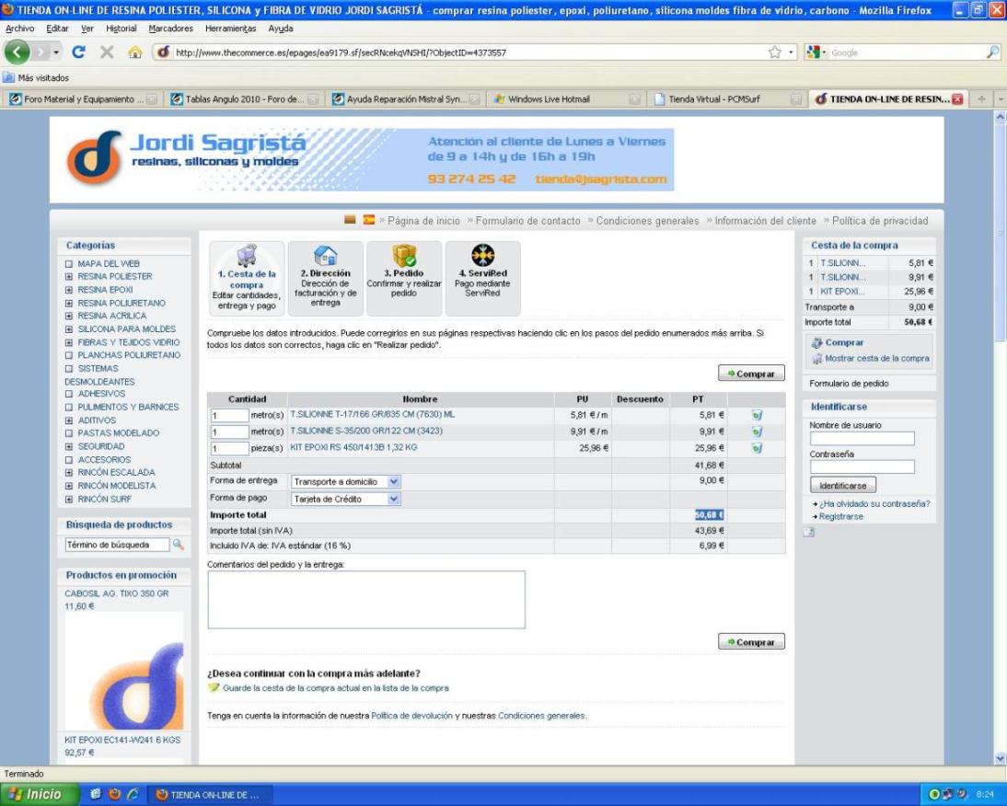Viewport: 1007px width, 806px height.
Task: Open the back history dropdown arrow
Action: pos(56,52)
